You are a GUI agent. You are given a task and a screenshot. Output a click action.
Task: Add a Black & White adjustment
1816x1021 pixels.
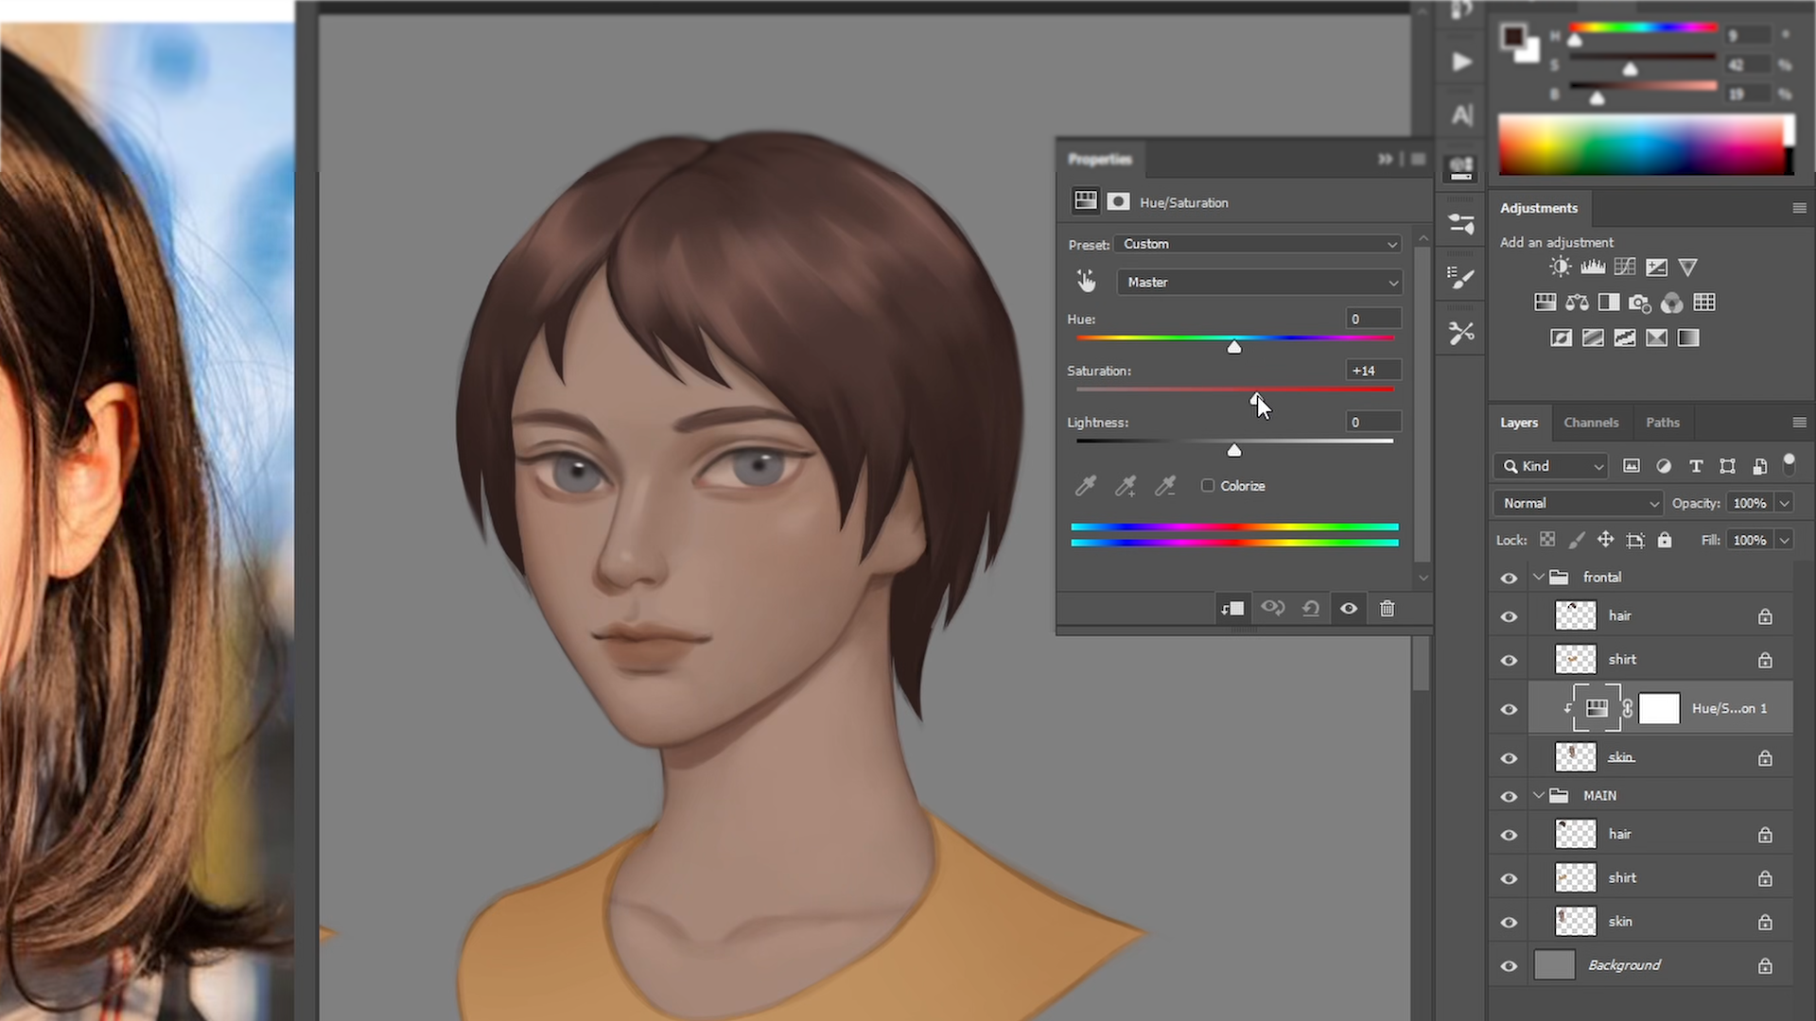click(x=1608, y=303)
